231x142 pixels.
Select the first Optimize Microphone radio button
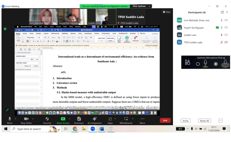click(198, 64)
